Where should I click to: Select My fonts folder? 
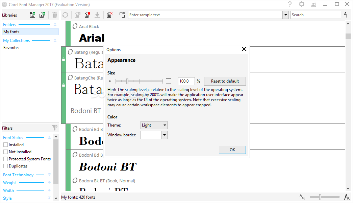[x=30, y=32]
